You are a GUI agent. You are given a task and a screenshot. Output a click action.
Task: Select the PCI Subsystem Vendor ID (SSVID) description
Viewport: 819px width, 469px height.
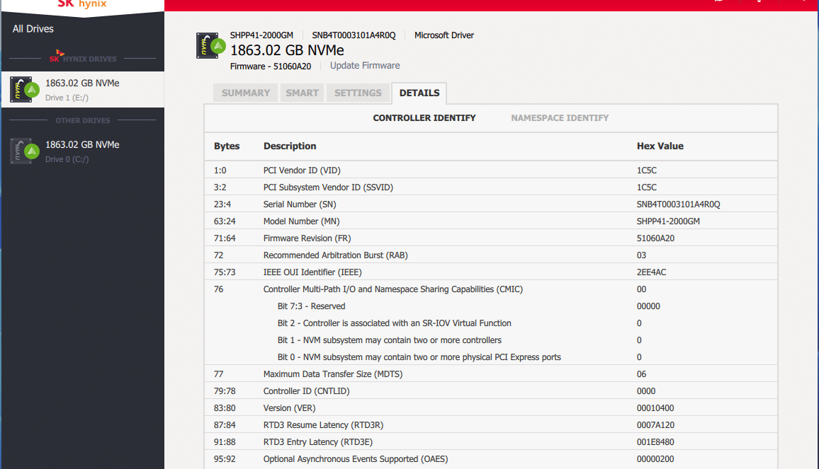328,187
